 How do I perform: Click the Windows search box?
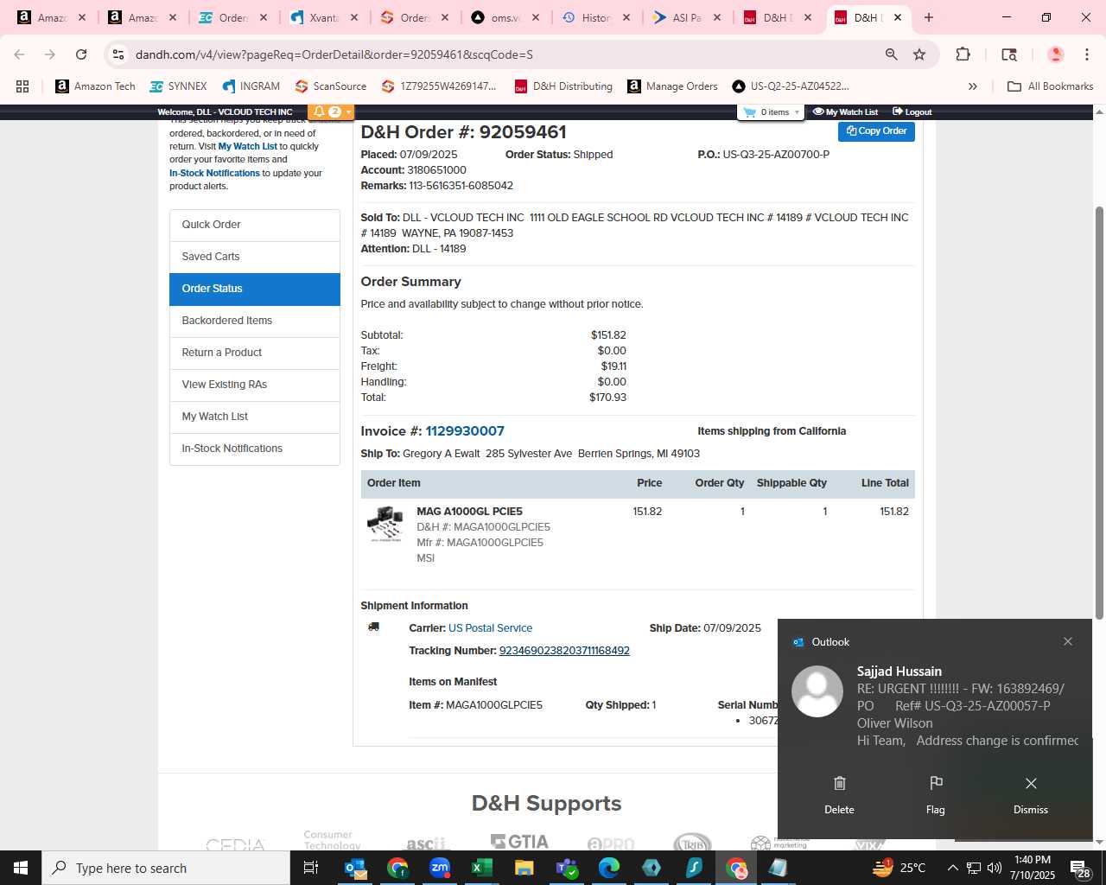pos(166,868)
